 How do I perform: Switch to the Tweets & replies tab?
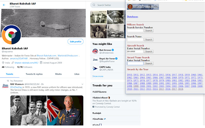point(34,74)
